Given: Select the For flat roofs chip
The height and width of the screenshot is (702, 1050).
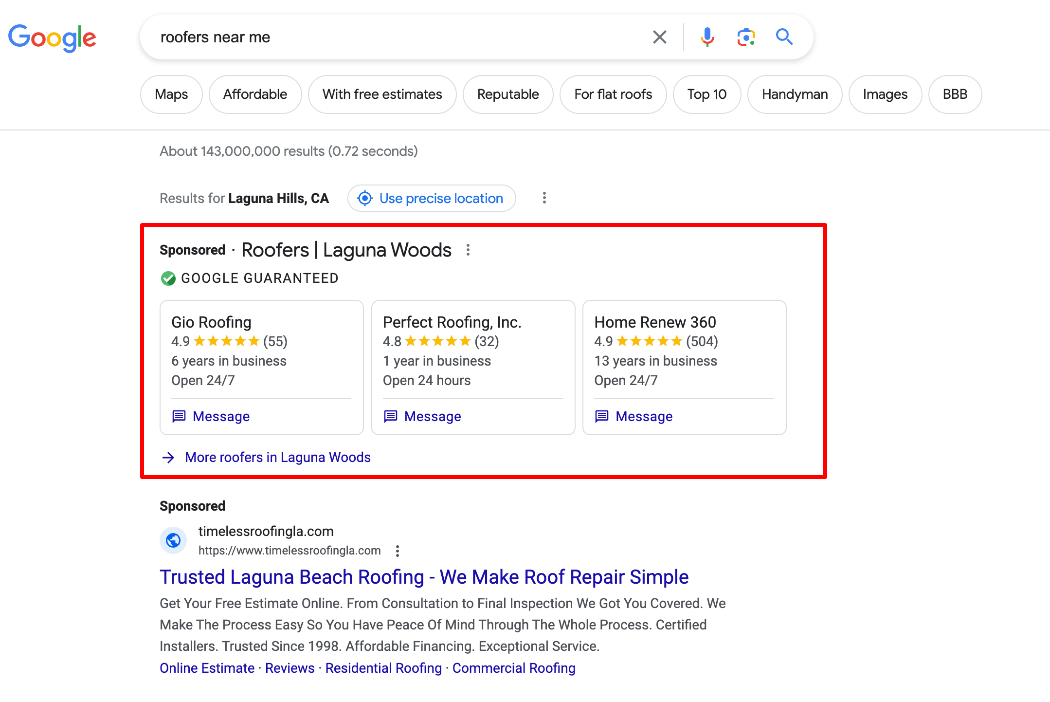Looking at the screenshot, I should click(613, 94).
